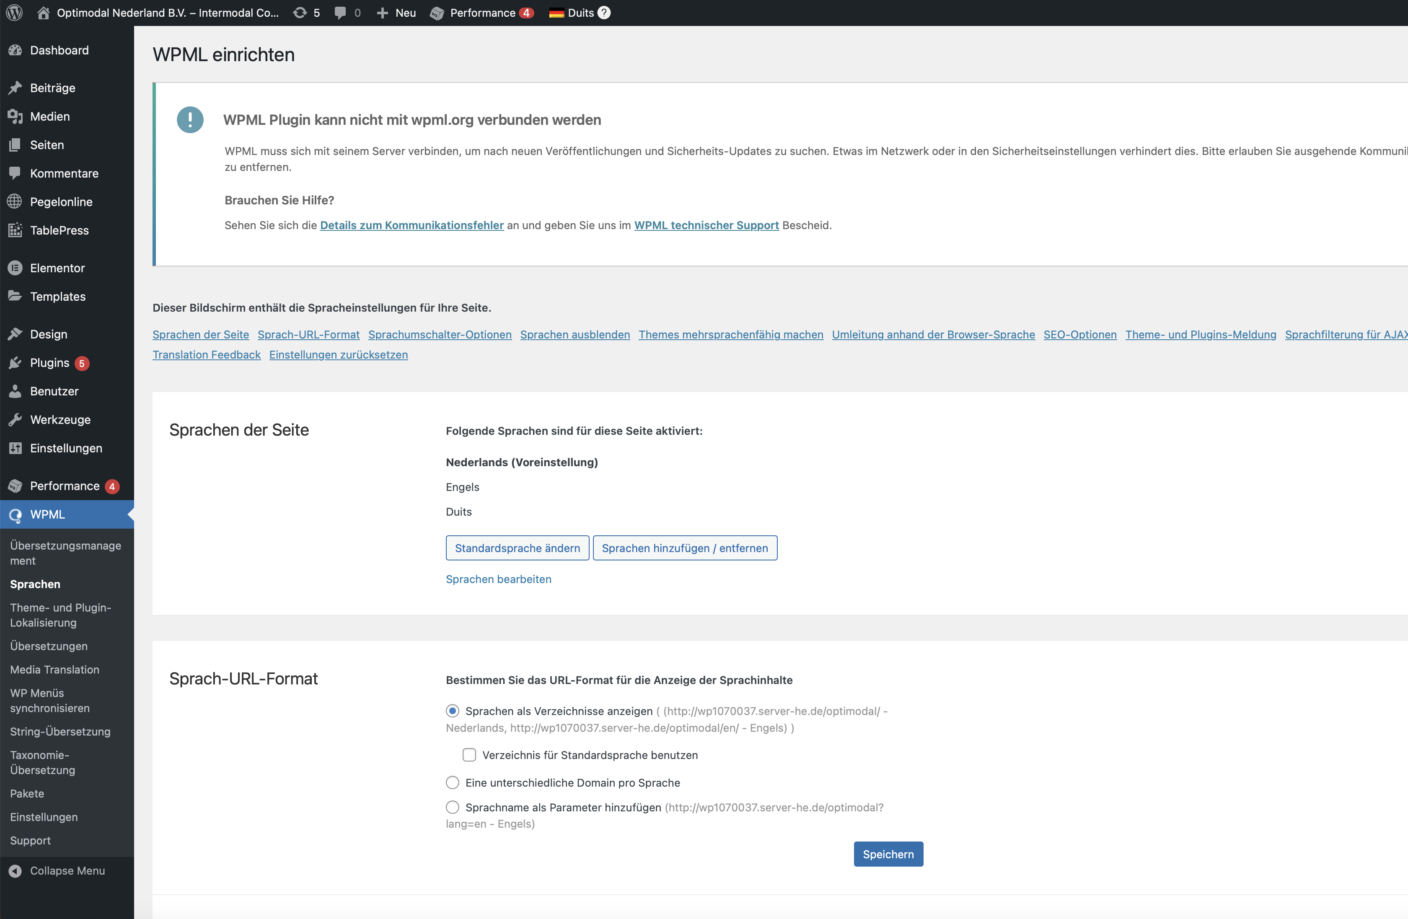Jump to Theme- und Plugins-Meldung link
Screen dimensions: 1408x919
[x=1200, y=334]
